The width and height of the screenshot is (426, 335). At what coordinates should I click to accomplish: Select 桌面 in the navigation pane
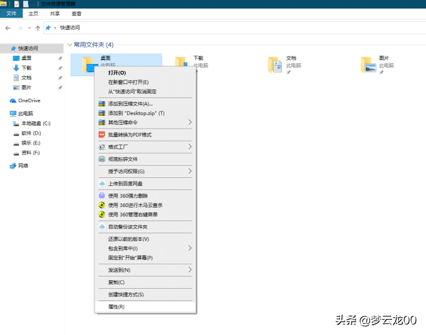click(26, 58)
